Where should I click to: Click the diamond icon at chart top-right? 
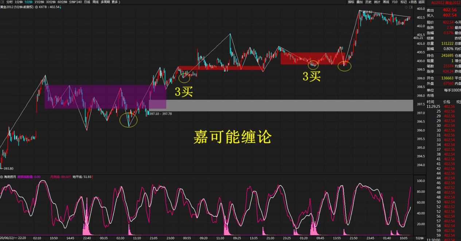(407, 7)
